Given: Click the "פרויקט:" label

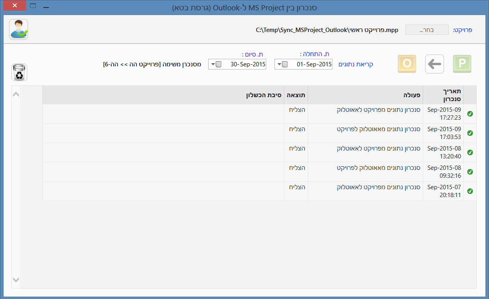Looking at the screenshot, I should click(462, 30).
